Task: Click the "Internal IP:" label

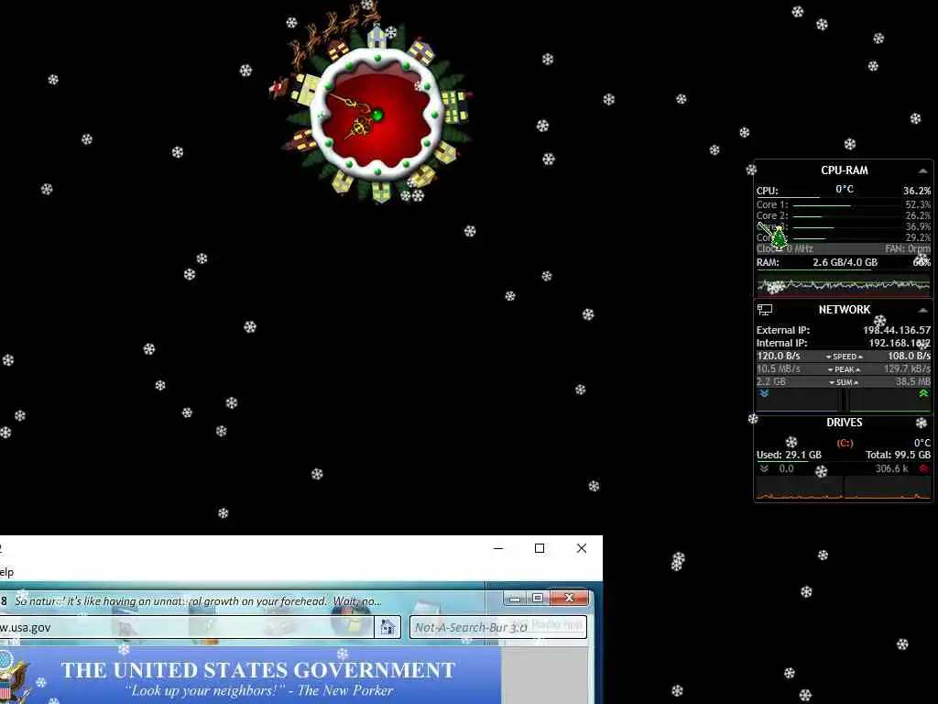Action: (781, 343)
